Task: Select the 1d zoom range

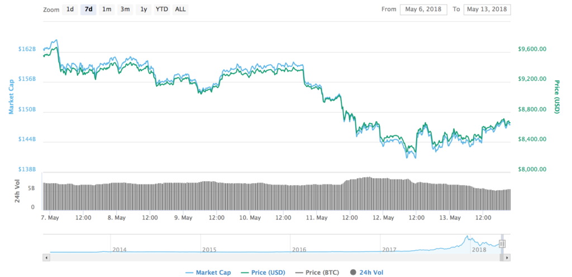Action: pos(70,9)
